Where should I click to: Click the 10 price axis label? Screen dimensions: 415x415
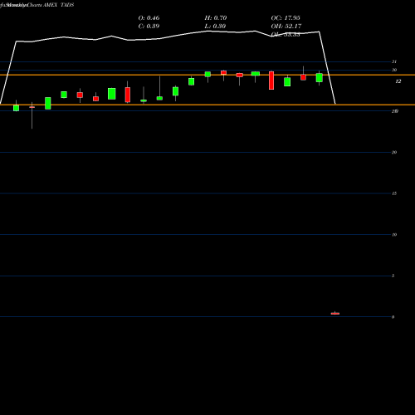[394, 235]
